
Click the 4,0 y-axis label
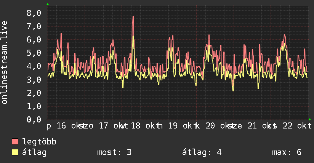point(34,66)
